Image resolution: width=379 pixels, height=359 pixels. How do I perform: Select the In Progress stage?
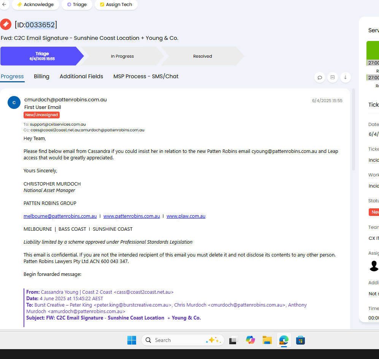(x=122, y=56)
